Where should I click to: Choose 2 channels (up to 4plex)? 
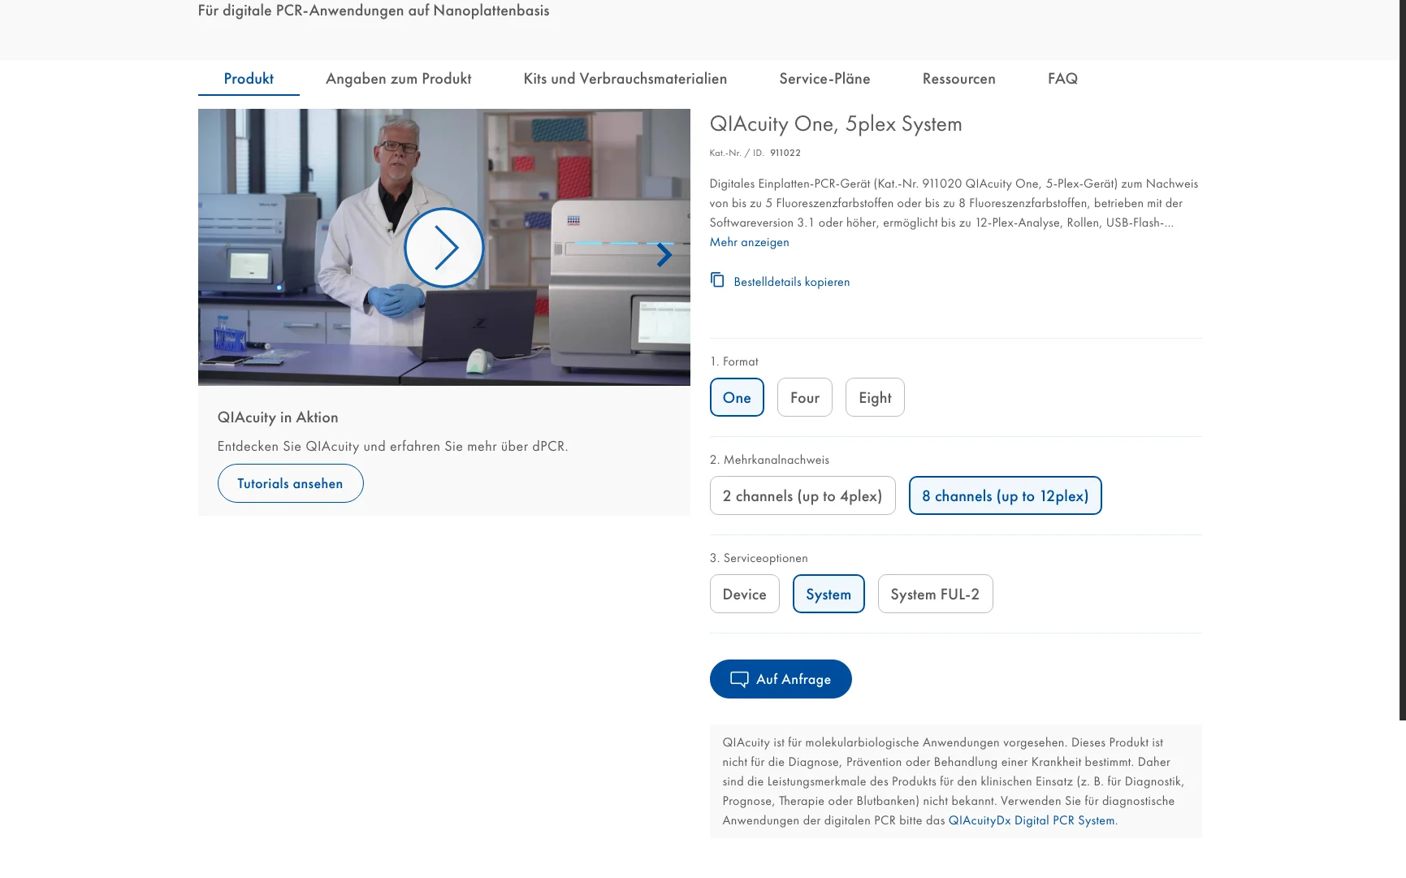[x=803, y=495]
